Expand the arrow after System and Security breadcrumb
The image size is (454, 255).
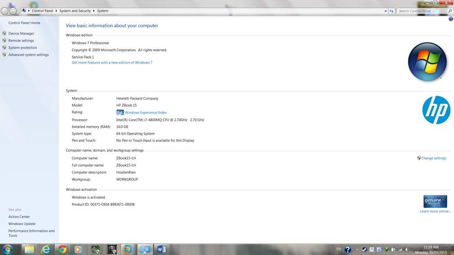point(94,11)
